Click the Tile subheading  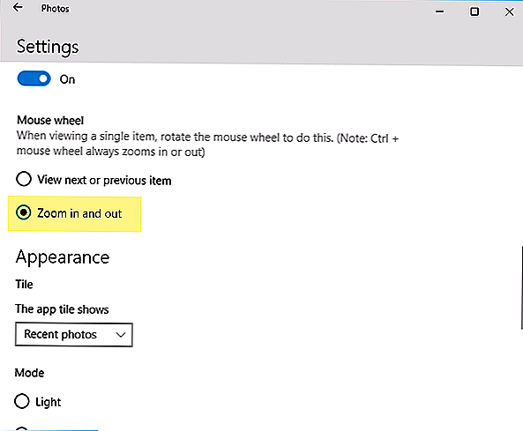pyautogui.click(x=24, y=285)
